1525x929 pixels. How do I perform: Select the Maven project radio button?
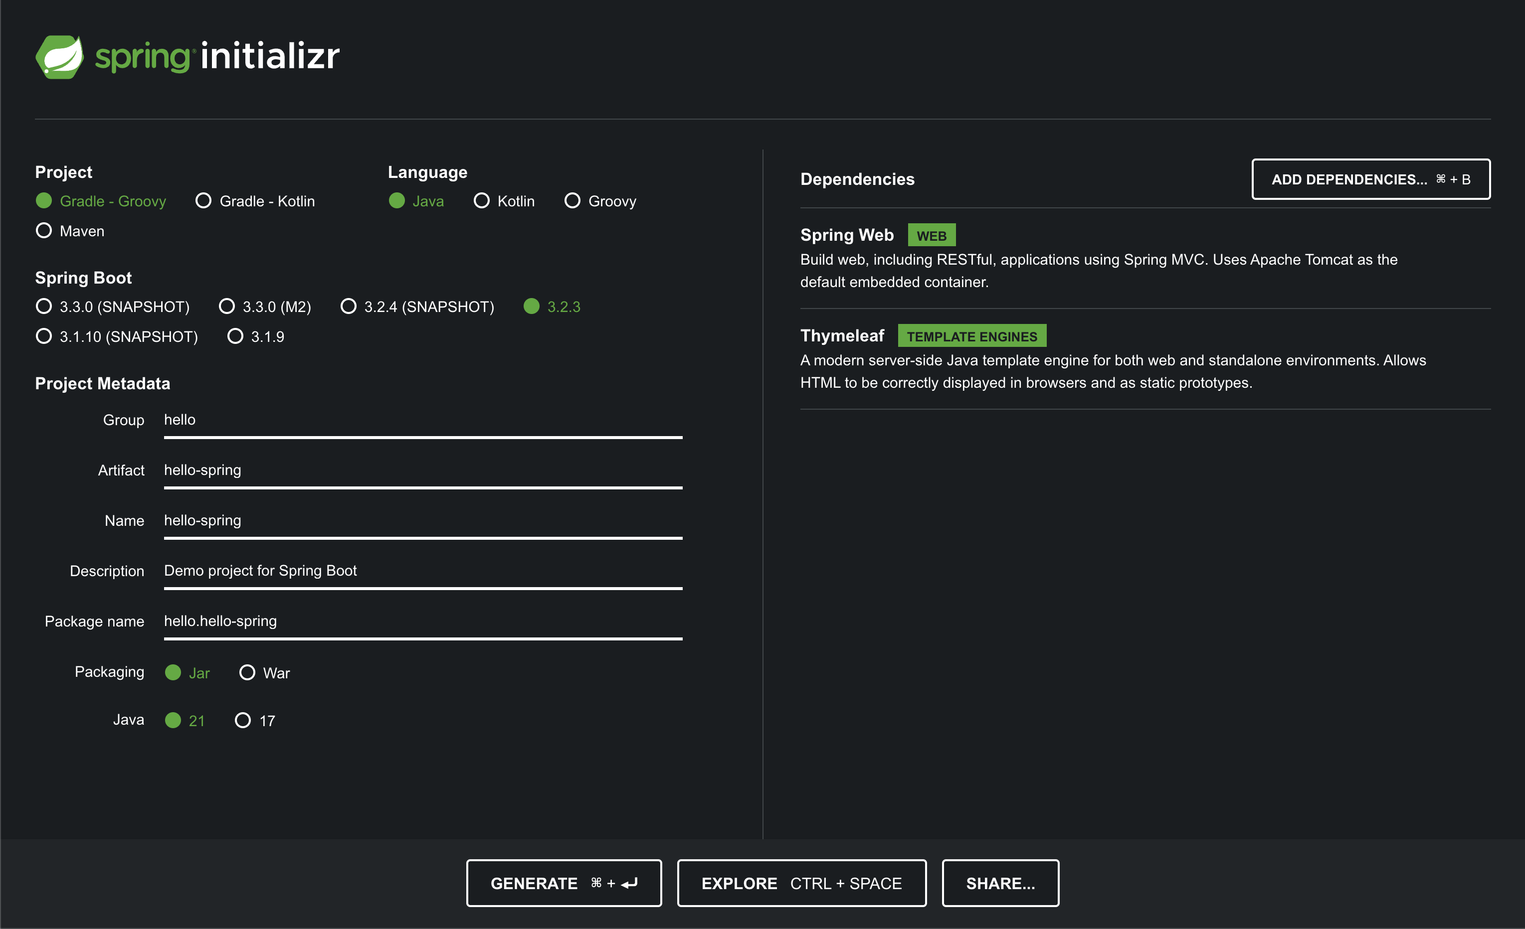tap(44, 231)
